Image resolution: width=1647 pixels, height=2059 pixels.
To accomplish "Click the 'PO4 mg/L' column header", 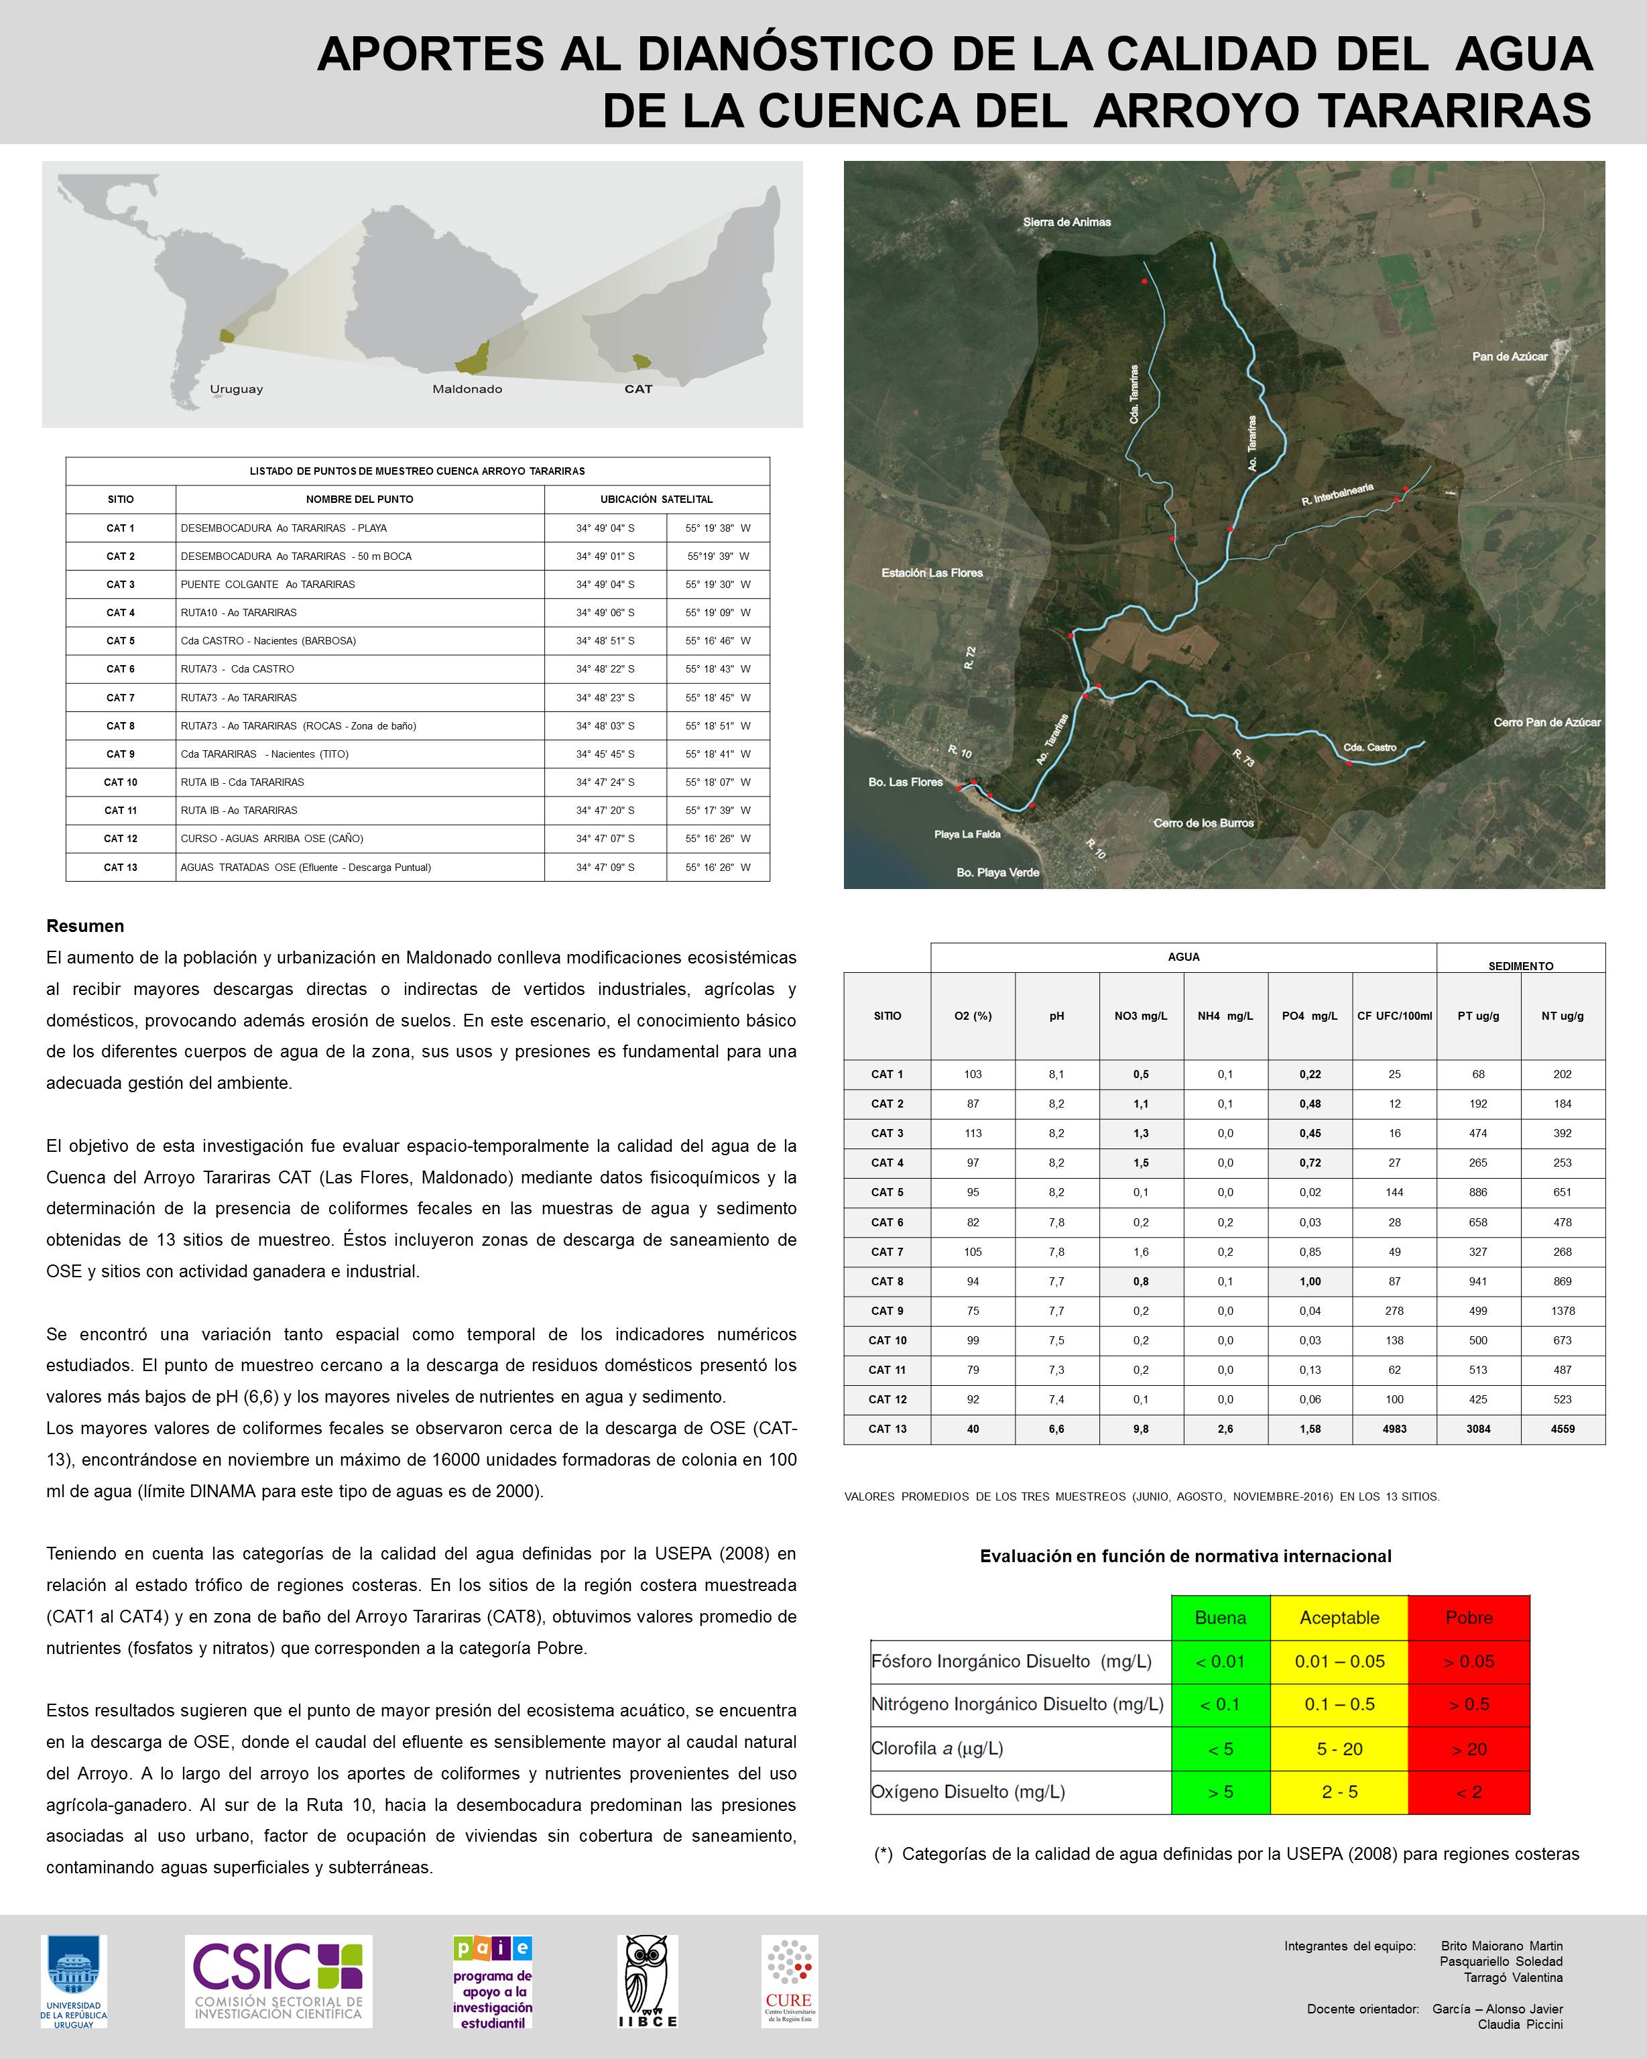I will (x=1310, y=1016).
